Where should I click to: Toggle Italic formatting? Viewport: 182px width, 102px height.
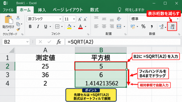38,26
